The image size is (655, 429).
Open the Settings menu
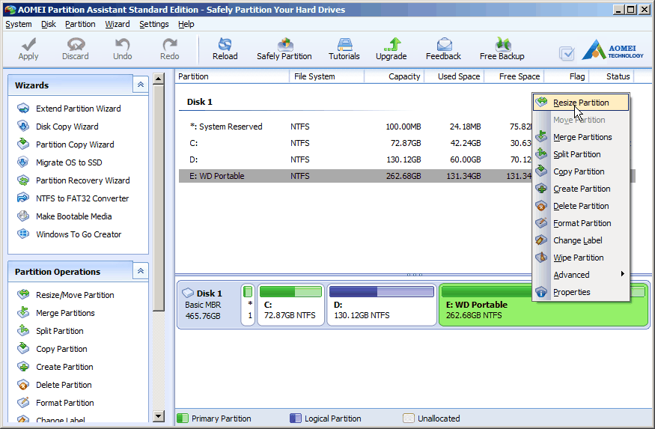[154, 24]
